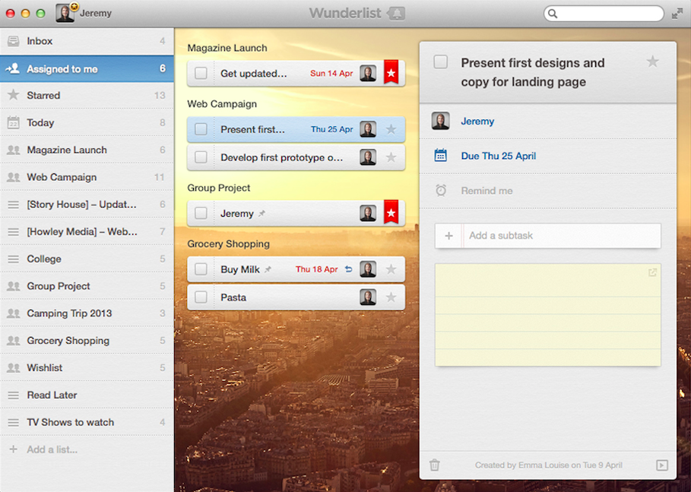Click the task title in detail panel
Image resolution: width=691 pixels, height=492 pixels.
pos(532,72)
